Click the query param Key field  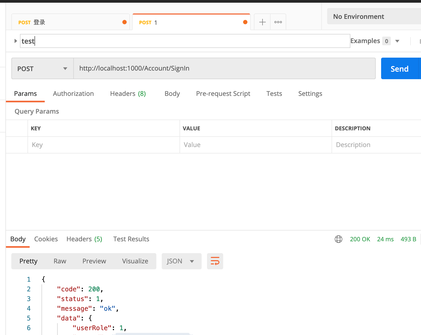pyautogui.click(x=104, y=145)
